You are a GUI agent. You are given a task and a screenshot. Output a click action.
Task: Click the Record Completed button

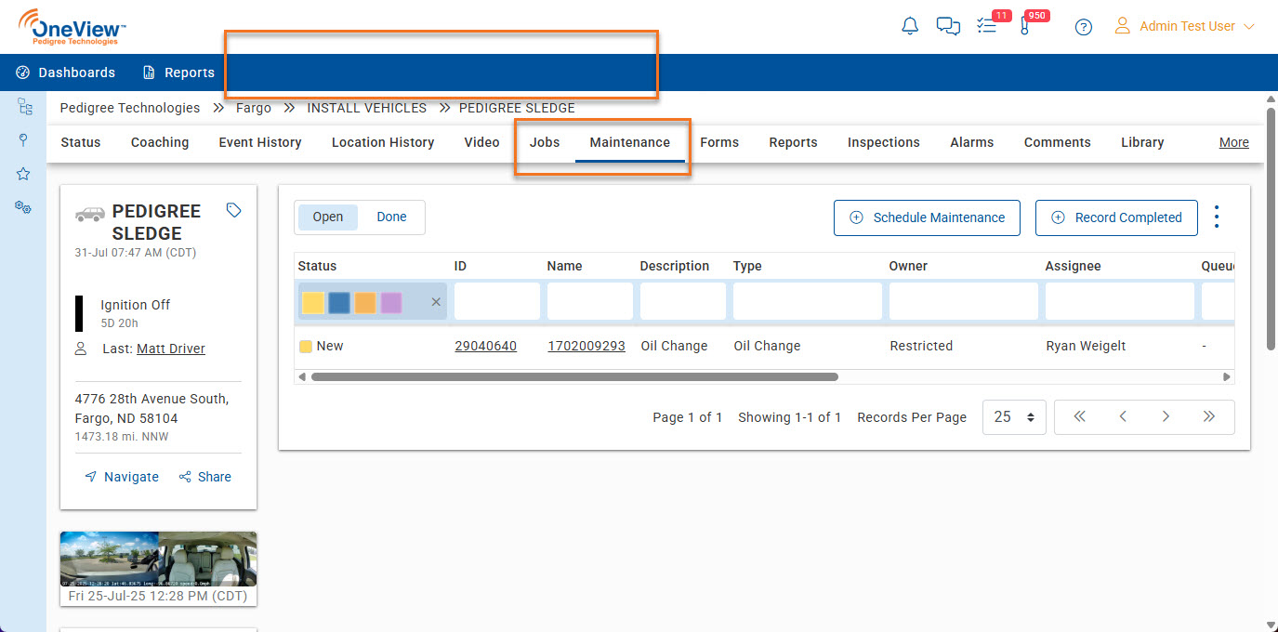pyautogui.click(x=1116, y=217)
